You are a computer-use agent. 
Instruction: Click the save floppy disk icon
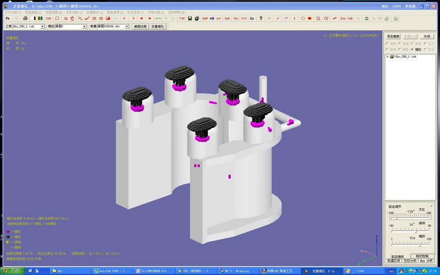coord(189,18)
